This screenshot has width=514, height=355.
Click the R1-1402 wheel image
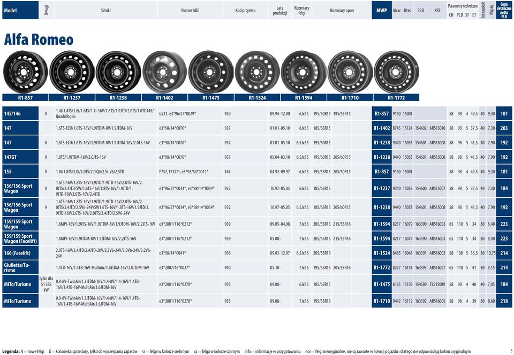[164, 72]
